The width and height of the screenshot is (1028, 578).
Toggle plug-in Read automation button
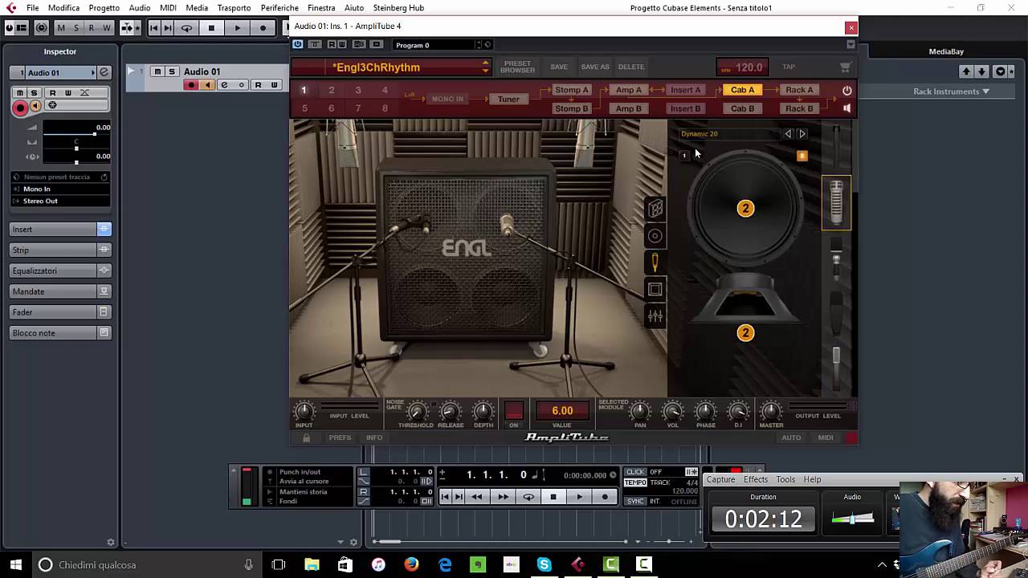tap(332, 45)
